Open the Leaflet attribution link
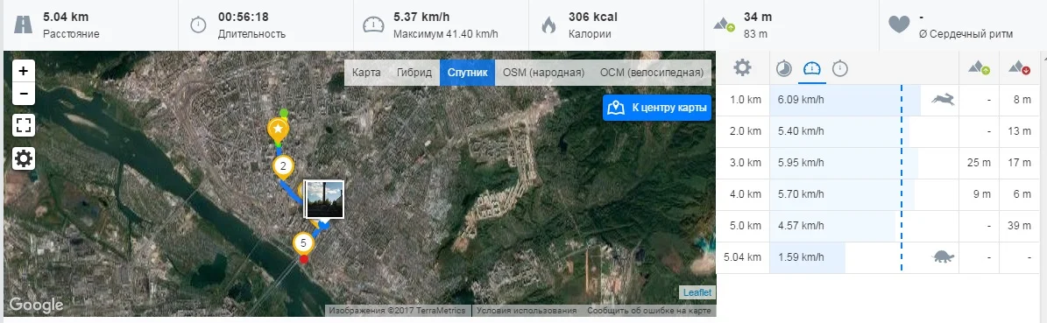Screen dimensions: 1047x323 (697, 292)
